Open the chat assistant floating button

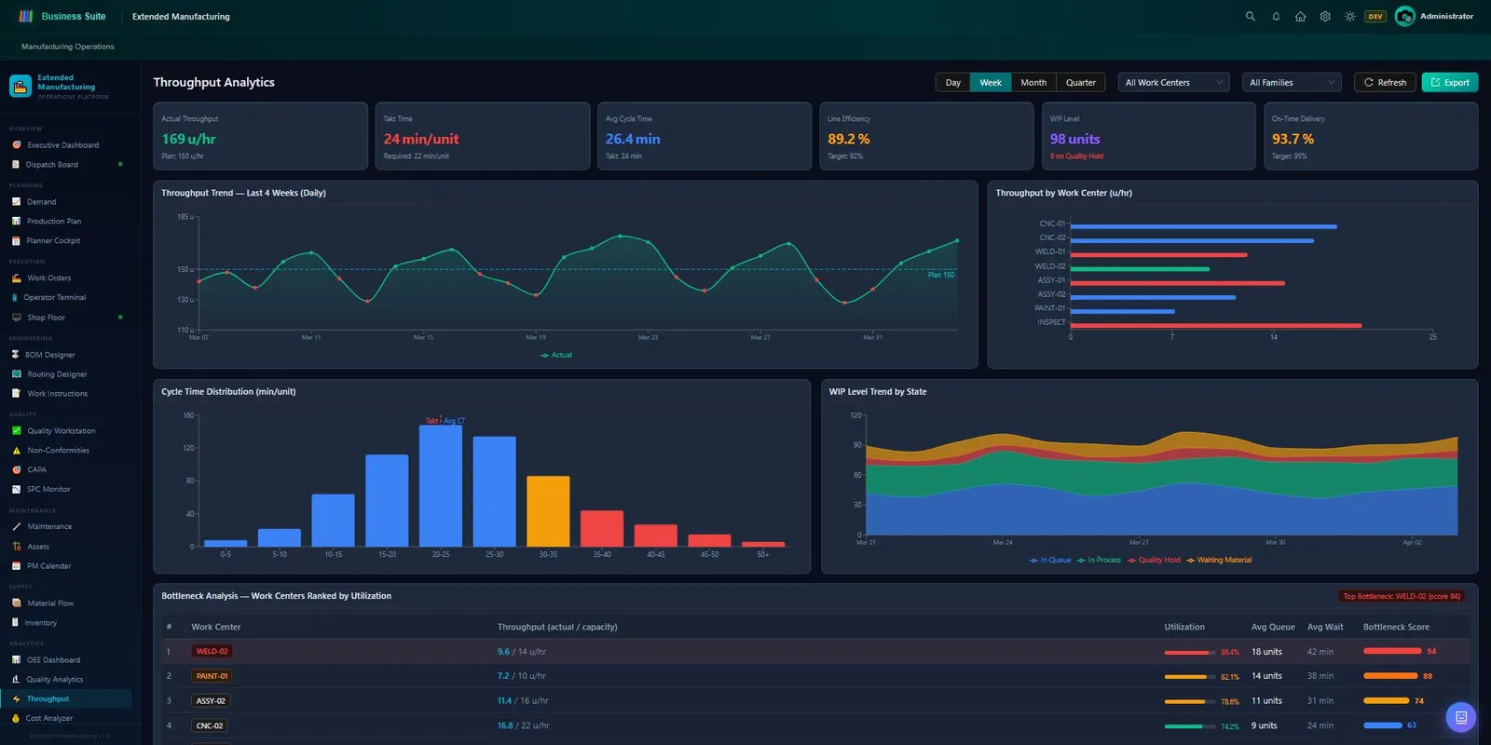click(x=1460, y=717)
